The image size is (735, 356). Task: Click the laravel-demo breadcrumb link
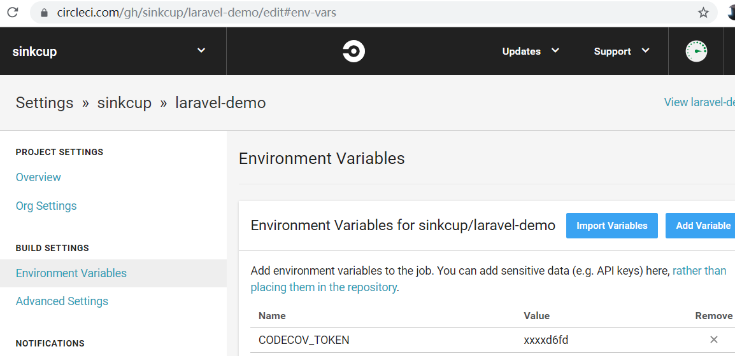[x=220, y=103]
